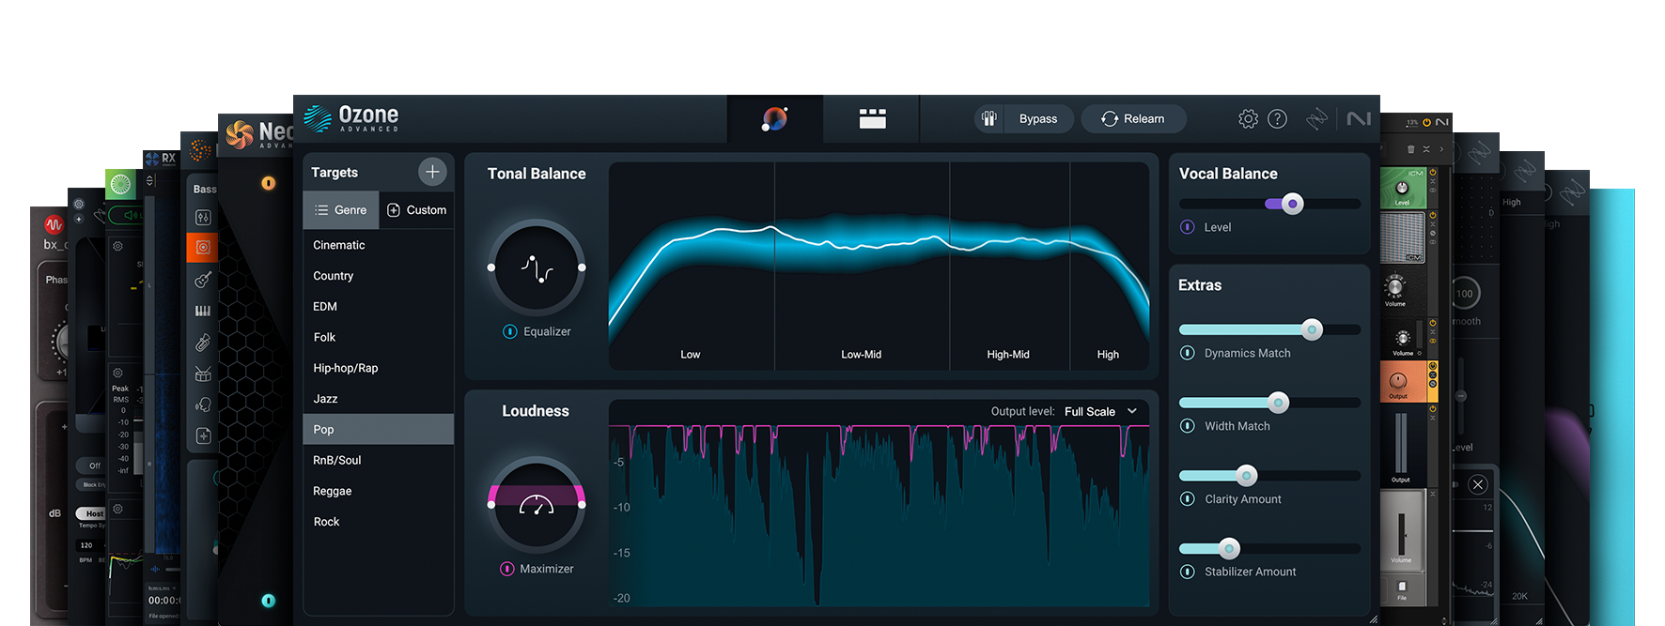The image size is (1665, 626).
Task: Switch to the Custom tab
Action: 416,210
